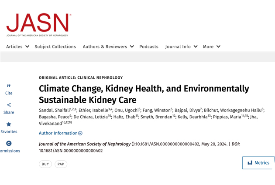Expand Author Information chevron icon

click(80, 133)
